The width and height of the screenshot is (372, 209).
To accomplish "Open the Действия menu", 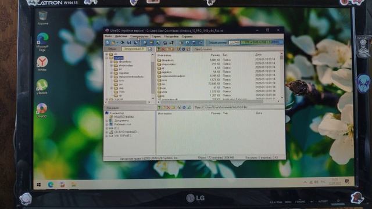I will (121, 36).
